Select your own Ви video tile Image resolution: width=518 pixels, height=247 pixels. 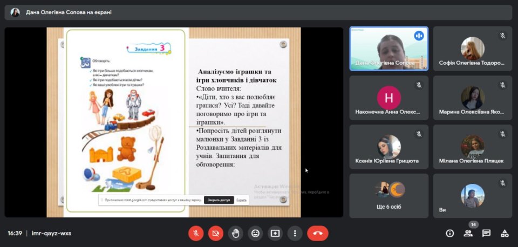(473, 196)
